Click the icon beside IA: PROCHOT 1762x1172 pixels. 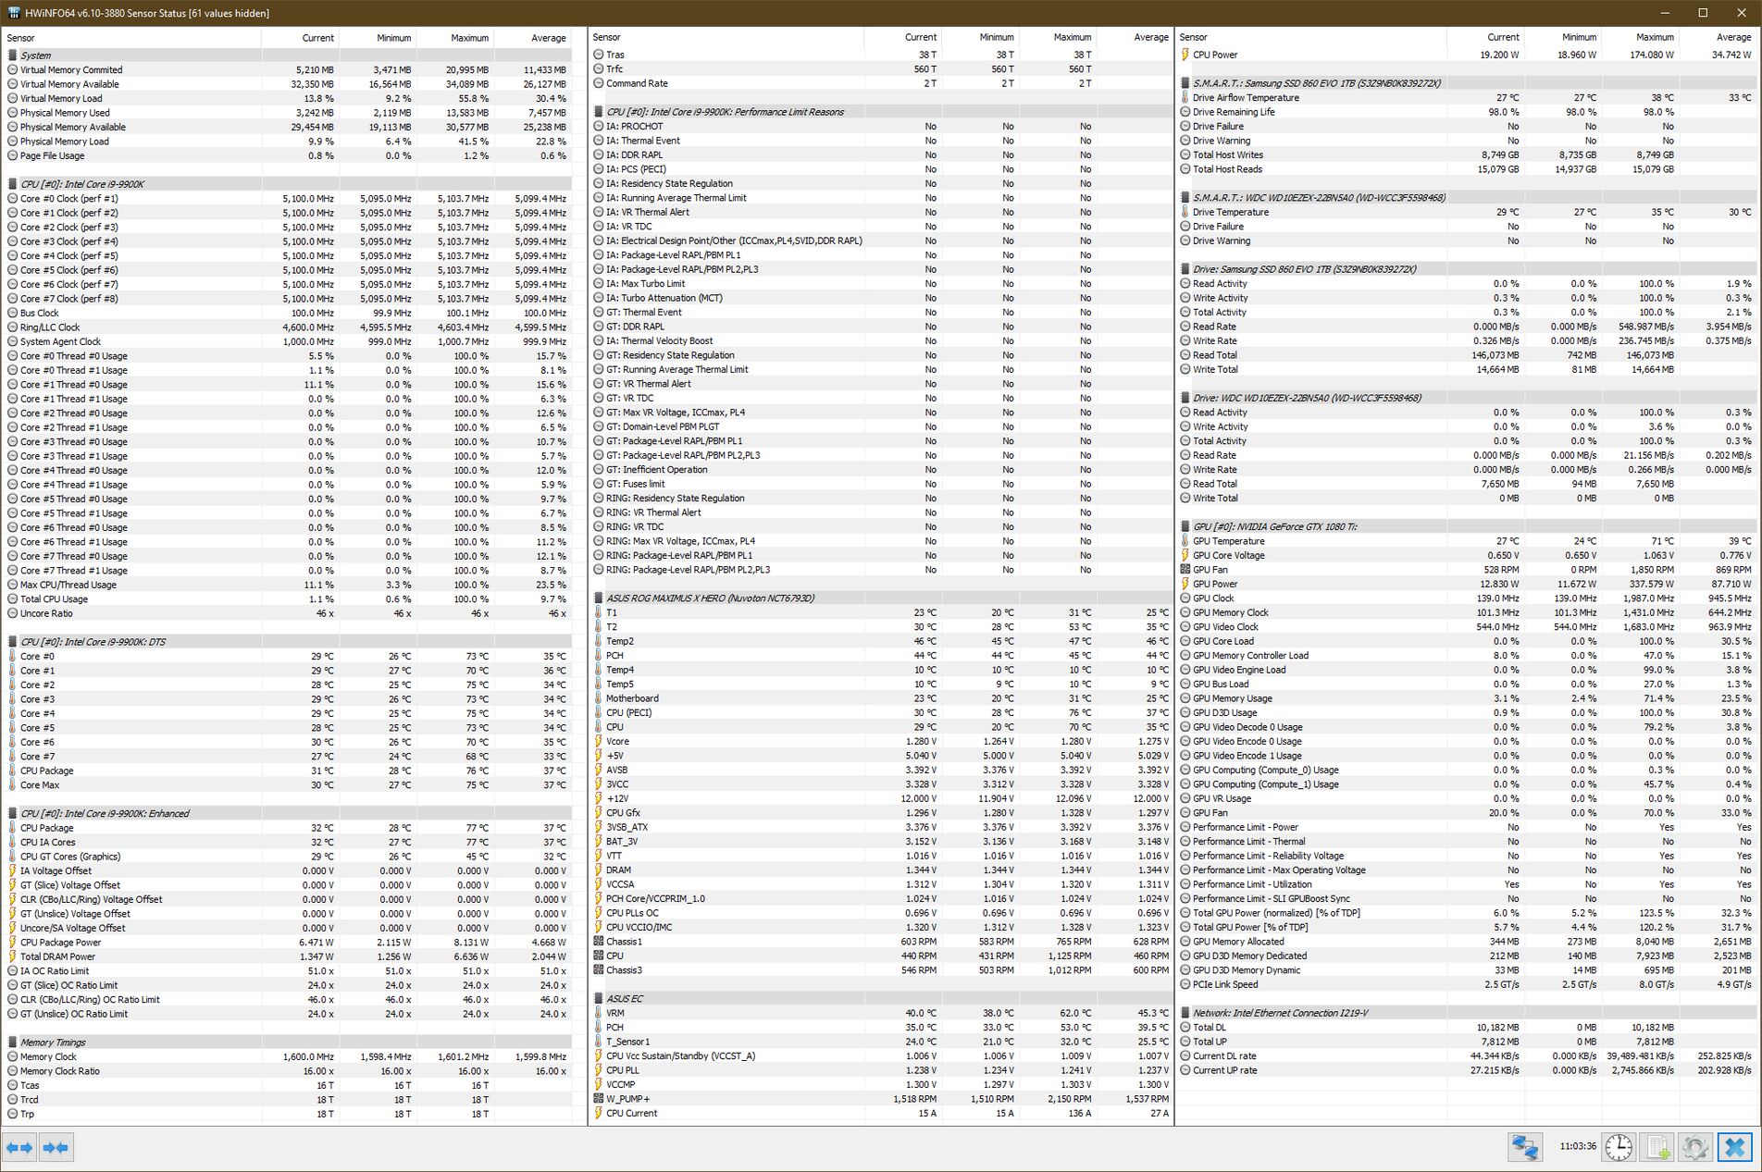[598, 127]
